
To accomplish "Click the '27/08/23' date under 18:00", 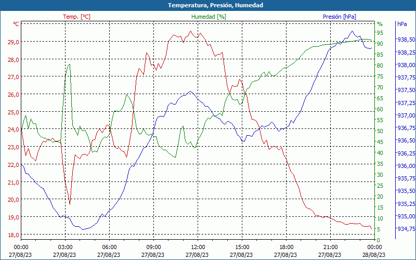I will coord(285,255).
